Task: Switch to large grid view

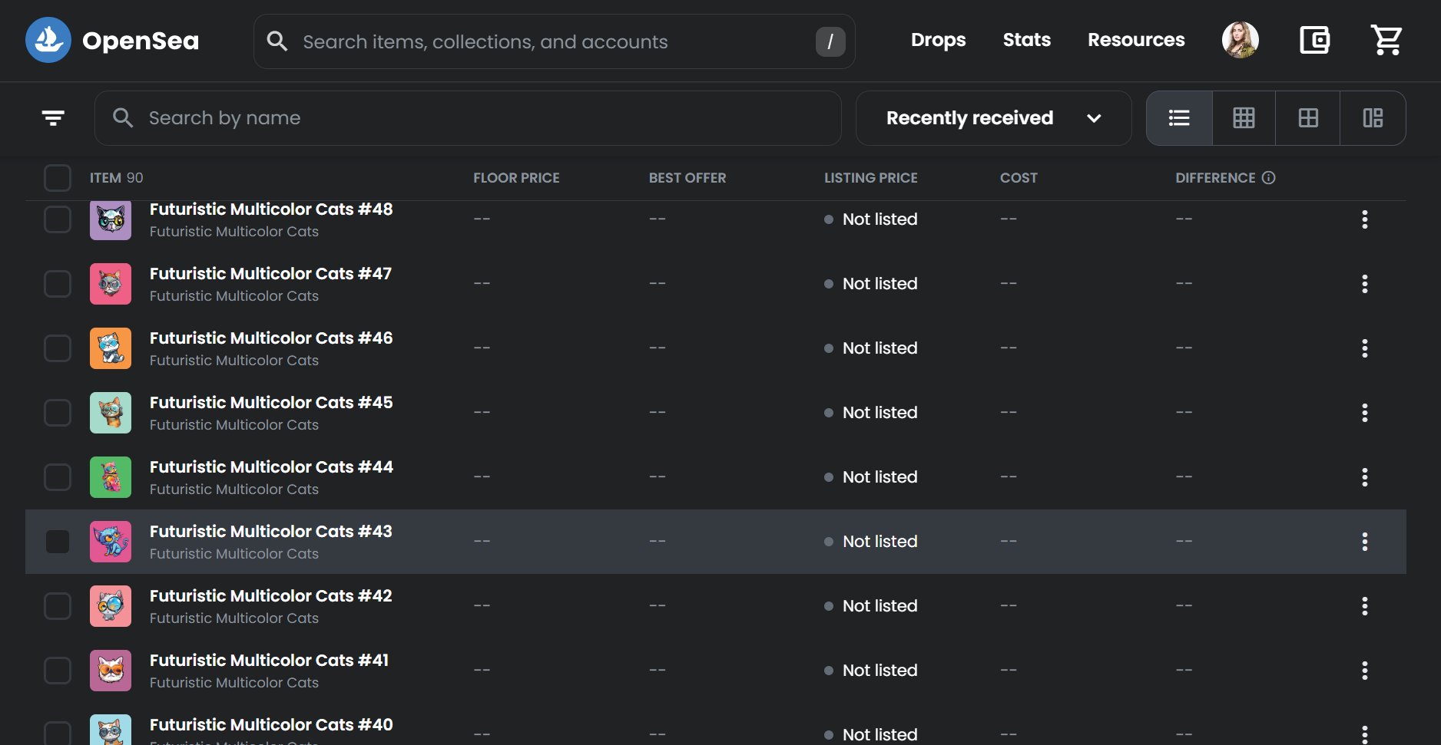Action: point(1308,118)
